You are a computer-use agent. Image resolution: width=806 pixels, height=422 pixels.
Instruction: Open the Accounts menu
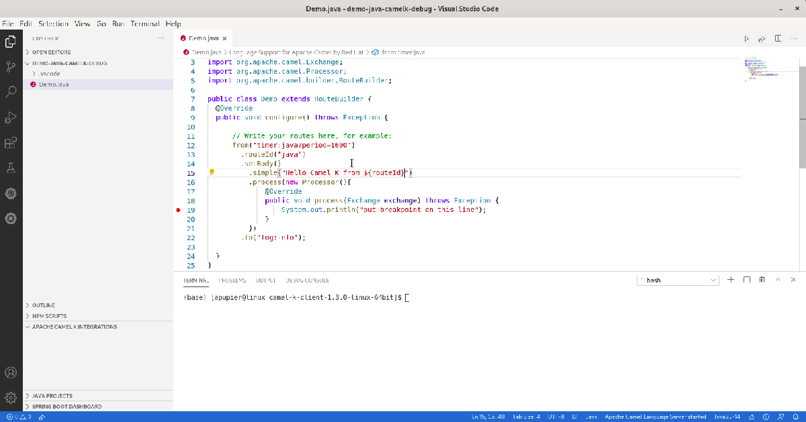(x=11, y=372)
